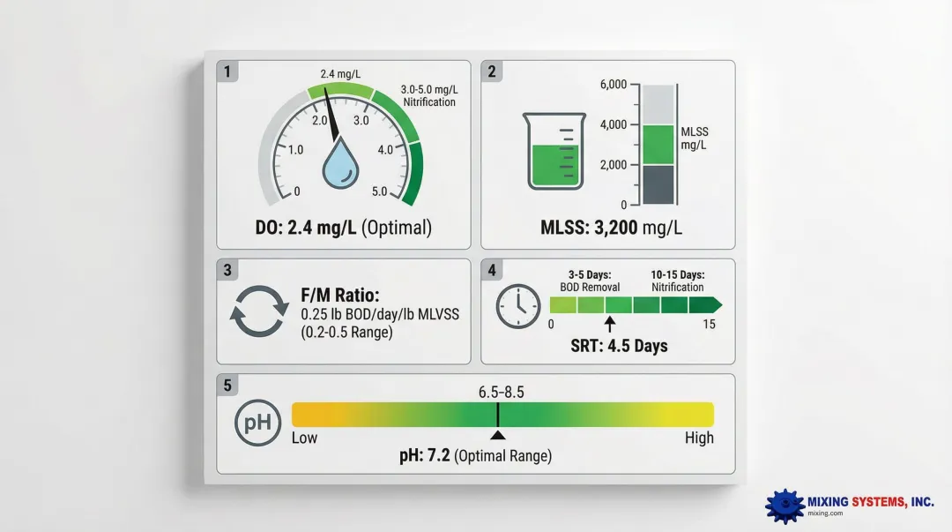
Task: Click the Mixing Systems gear logo
Action: (784, 505)
